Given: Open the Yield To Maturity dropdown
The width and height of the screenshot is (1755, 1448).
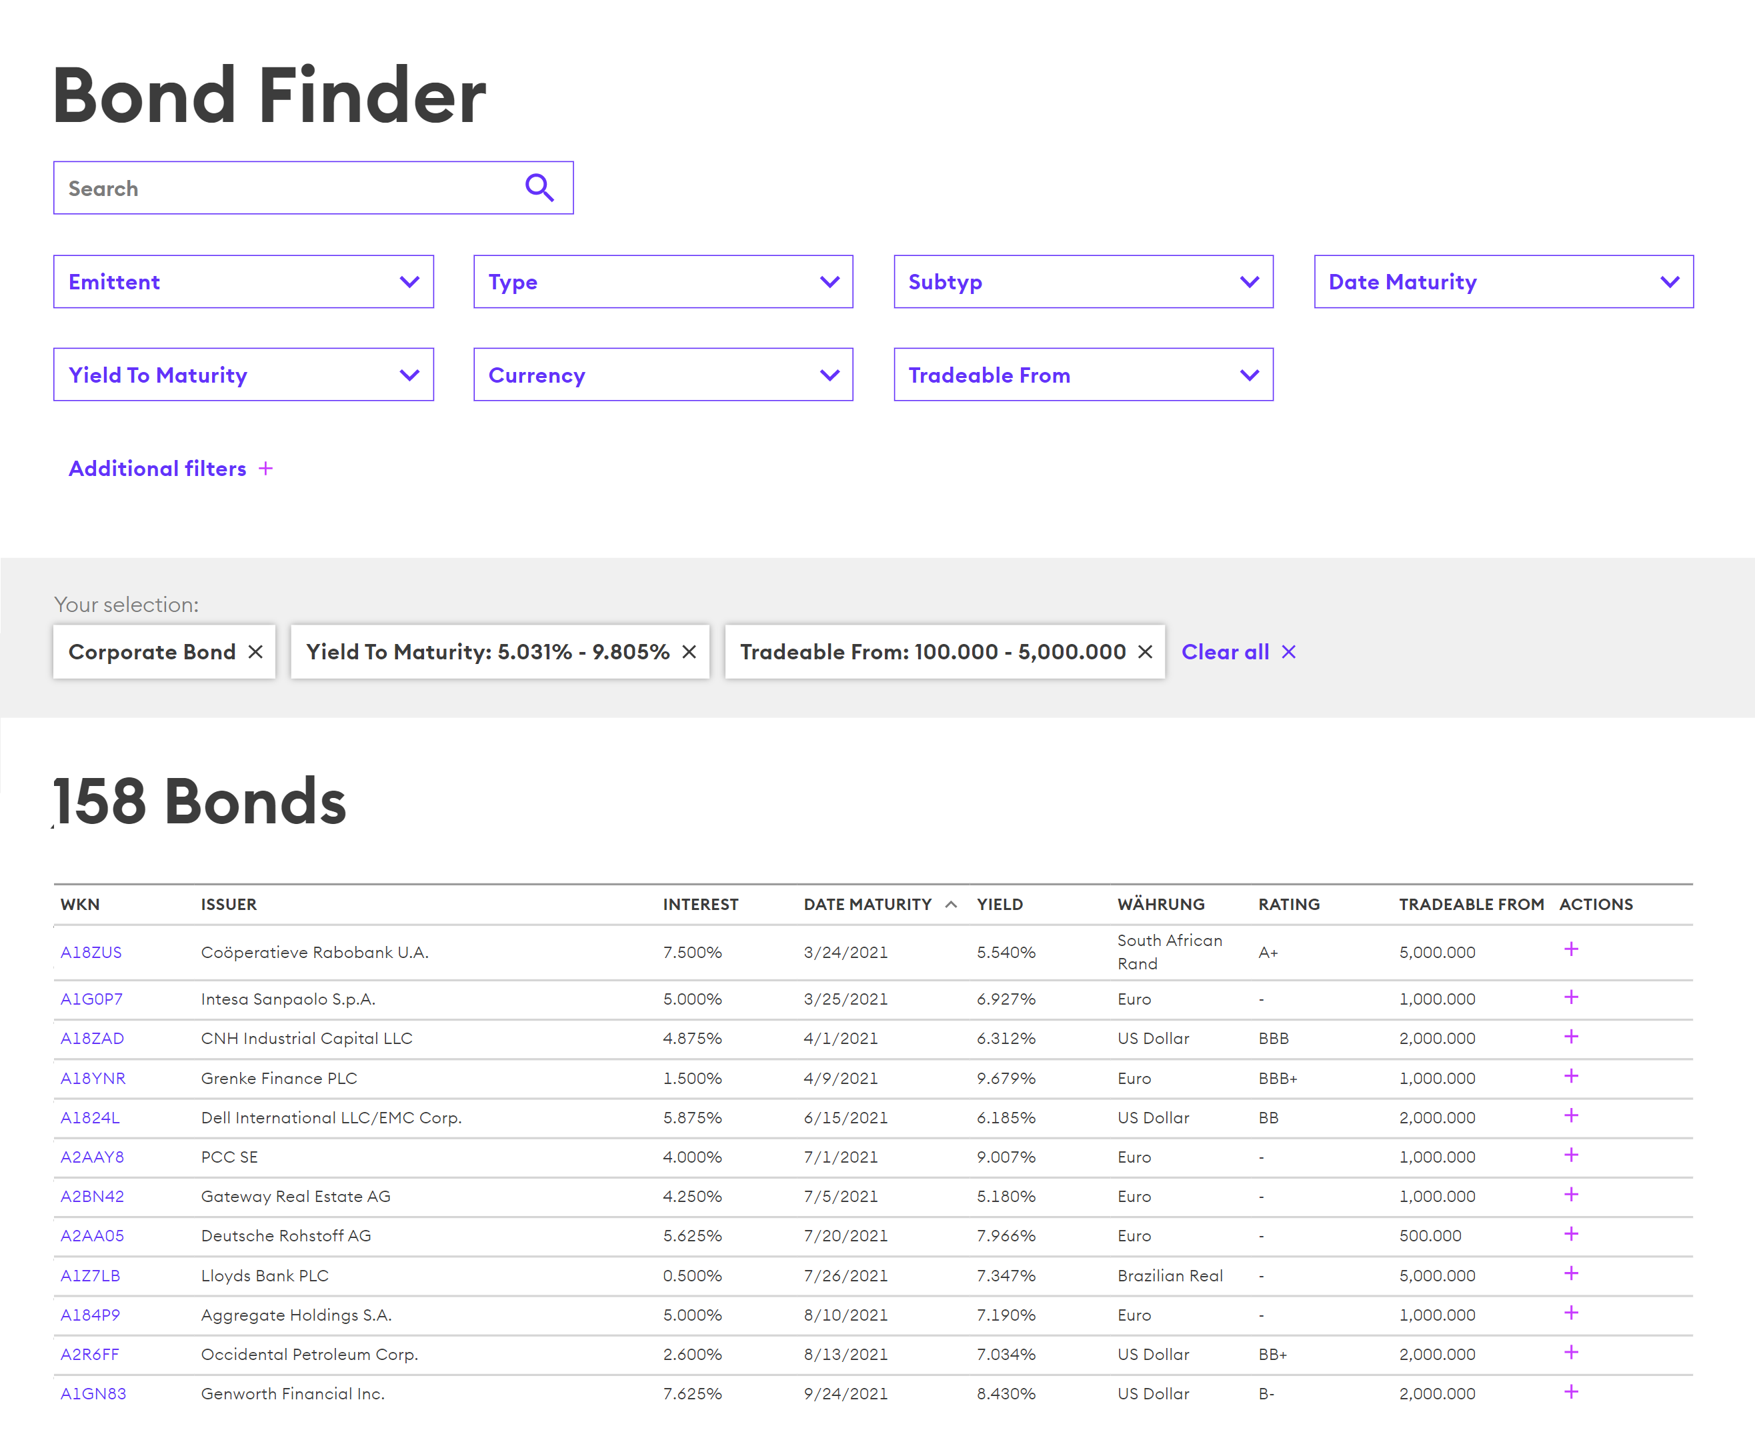Looking at the screenshot, I should (243, 375).
